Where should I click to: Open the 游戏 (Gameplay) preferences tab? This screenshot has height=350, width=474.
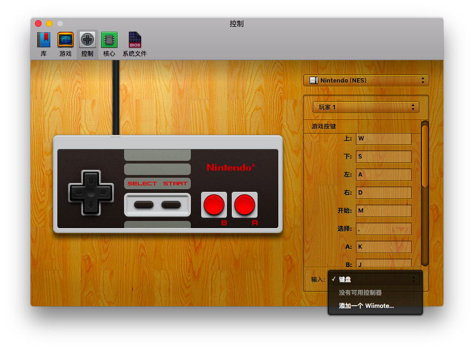(65, 44)
